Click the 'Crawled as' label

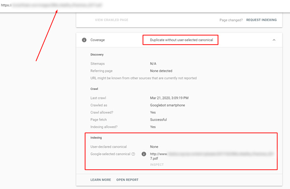click(x=99, y=105)
